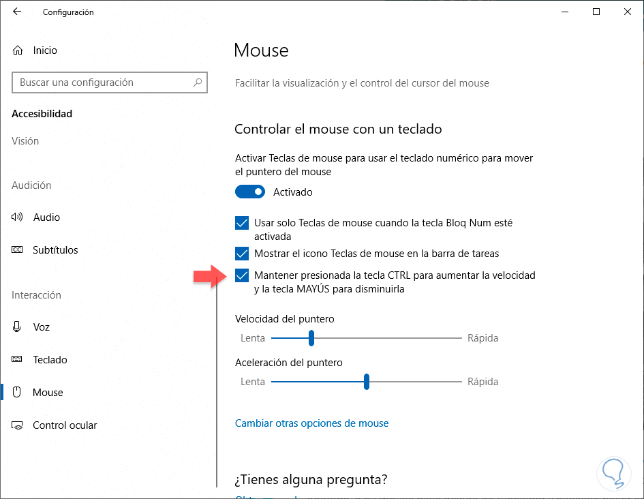Uncheck the Bloq Num only checkbox
Screen dimensions: 644x499
tap(242, 223)
